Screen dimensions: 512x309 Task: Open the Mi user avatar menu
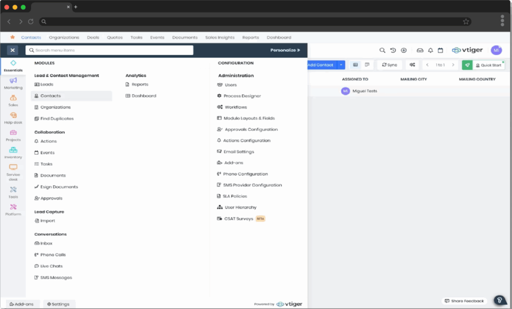coord(496,50)
